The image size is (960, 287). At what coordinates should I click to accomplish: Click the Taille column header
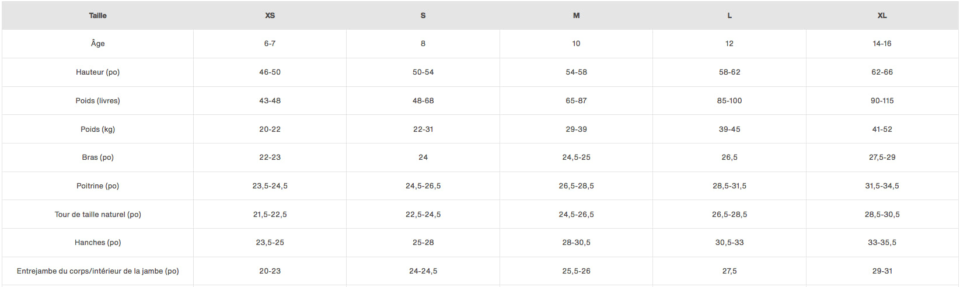pyautogui.click(x=97, y=16)
